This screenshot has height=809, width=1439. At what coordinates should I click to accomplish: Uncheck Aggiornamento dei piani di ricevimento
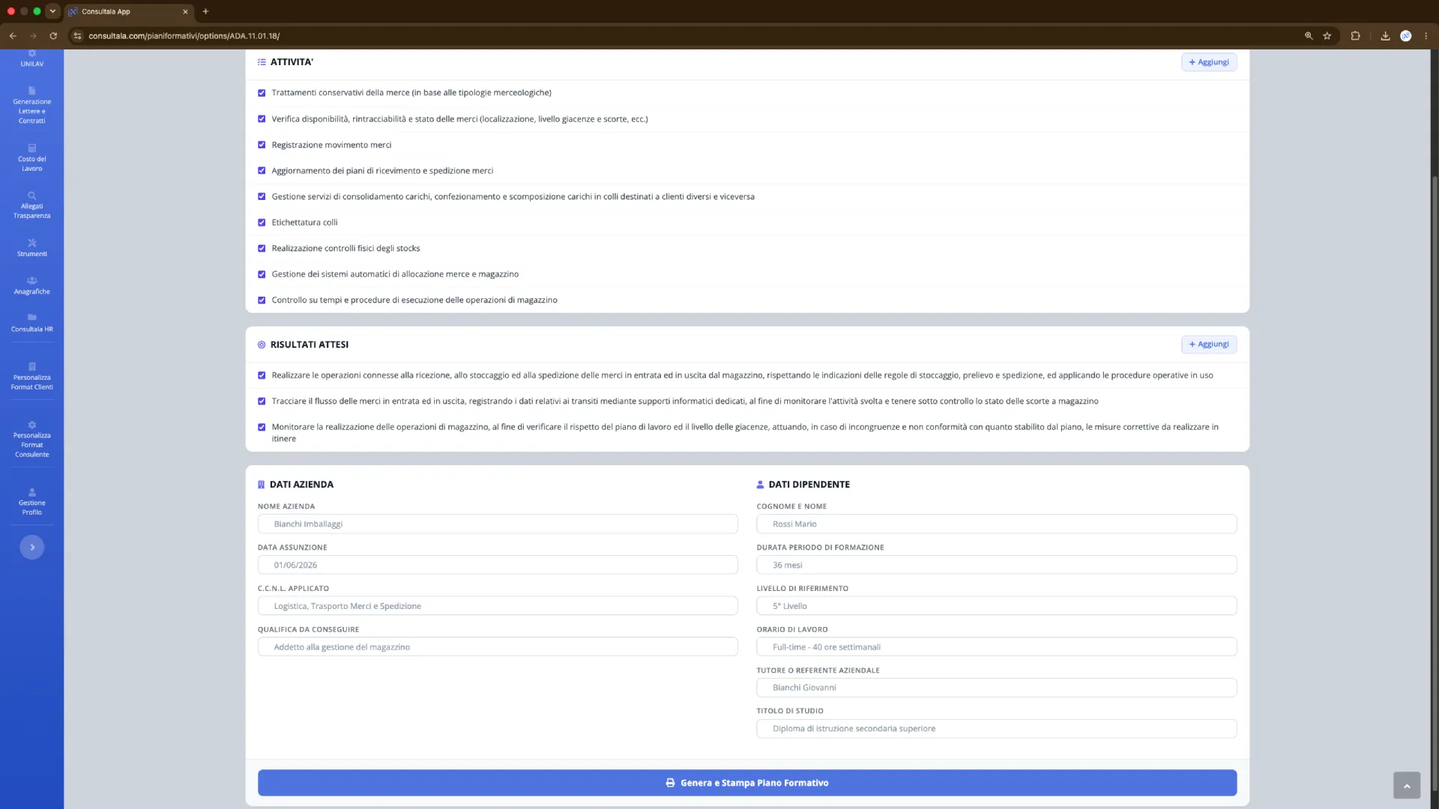[262, 171]
